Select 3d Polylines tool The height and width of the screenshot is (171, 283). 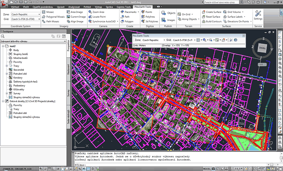[x=150, y=21]
